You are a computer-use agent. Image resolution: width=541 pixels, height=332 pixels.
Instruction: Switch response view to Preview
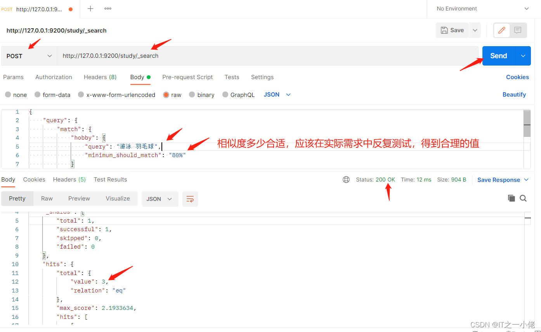pos(79,199)
